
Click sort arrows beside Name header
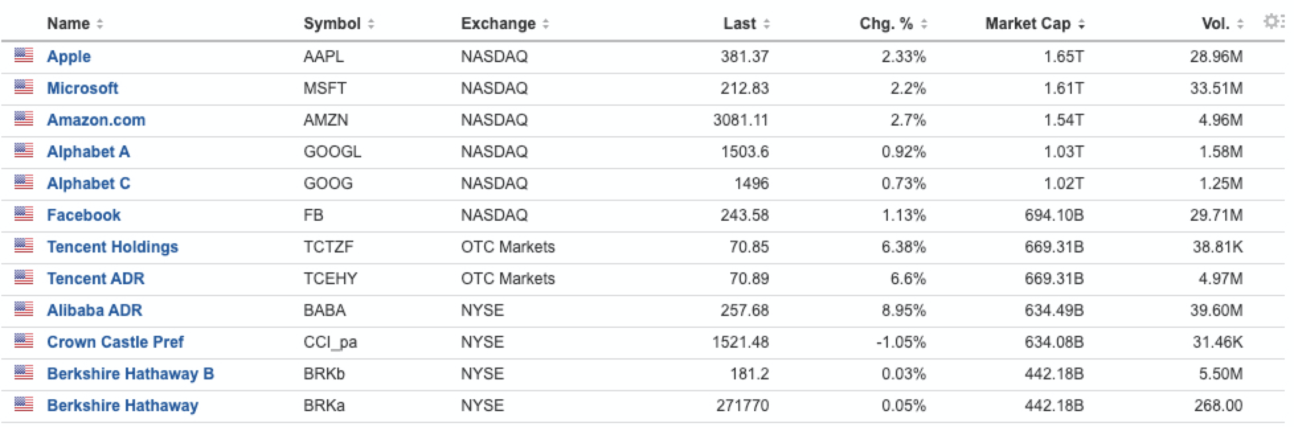(x=100, y=24)
